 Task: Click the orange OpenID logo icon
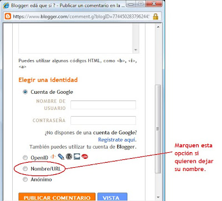click(x=53, y=157)
